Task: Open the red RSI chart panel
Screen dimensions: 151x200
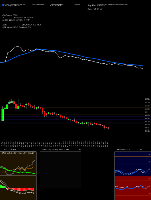Action: coord(133,188)
